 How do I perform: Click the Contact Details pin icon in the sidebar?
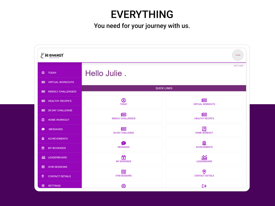43,176
